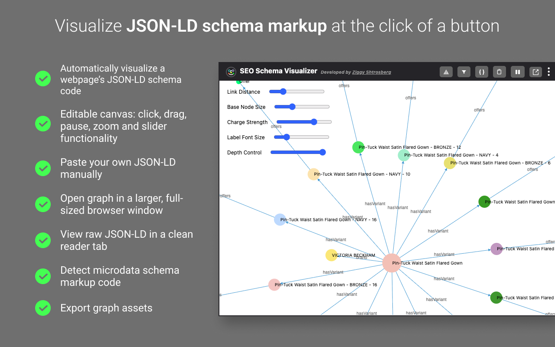Select the NAVY - 4 variant node

(x=404, y=155)
